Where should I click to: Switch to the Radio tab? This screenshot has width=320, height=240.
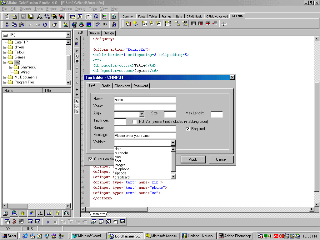point(106,86)
